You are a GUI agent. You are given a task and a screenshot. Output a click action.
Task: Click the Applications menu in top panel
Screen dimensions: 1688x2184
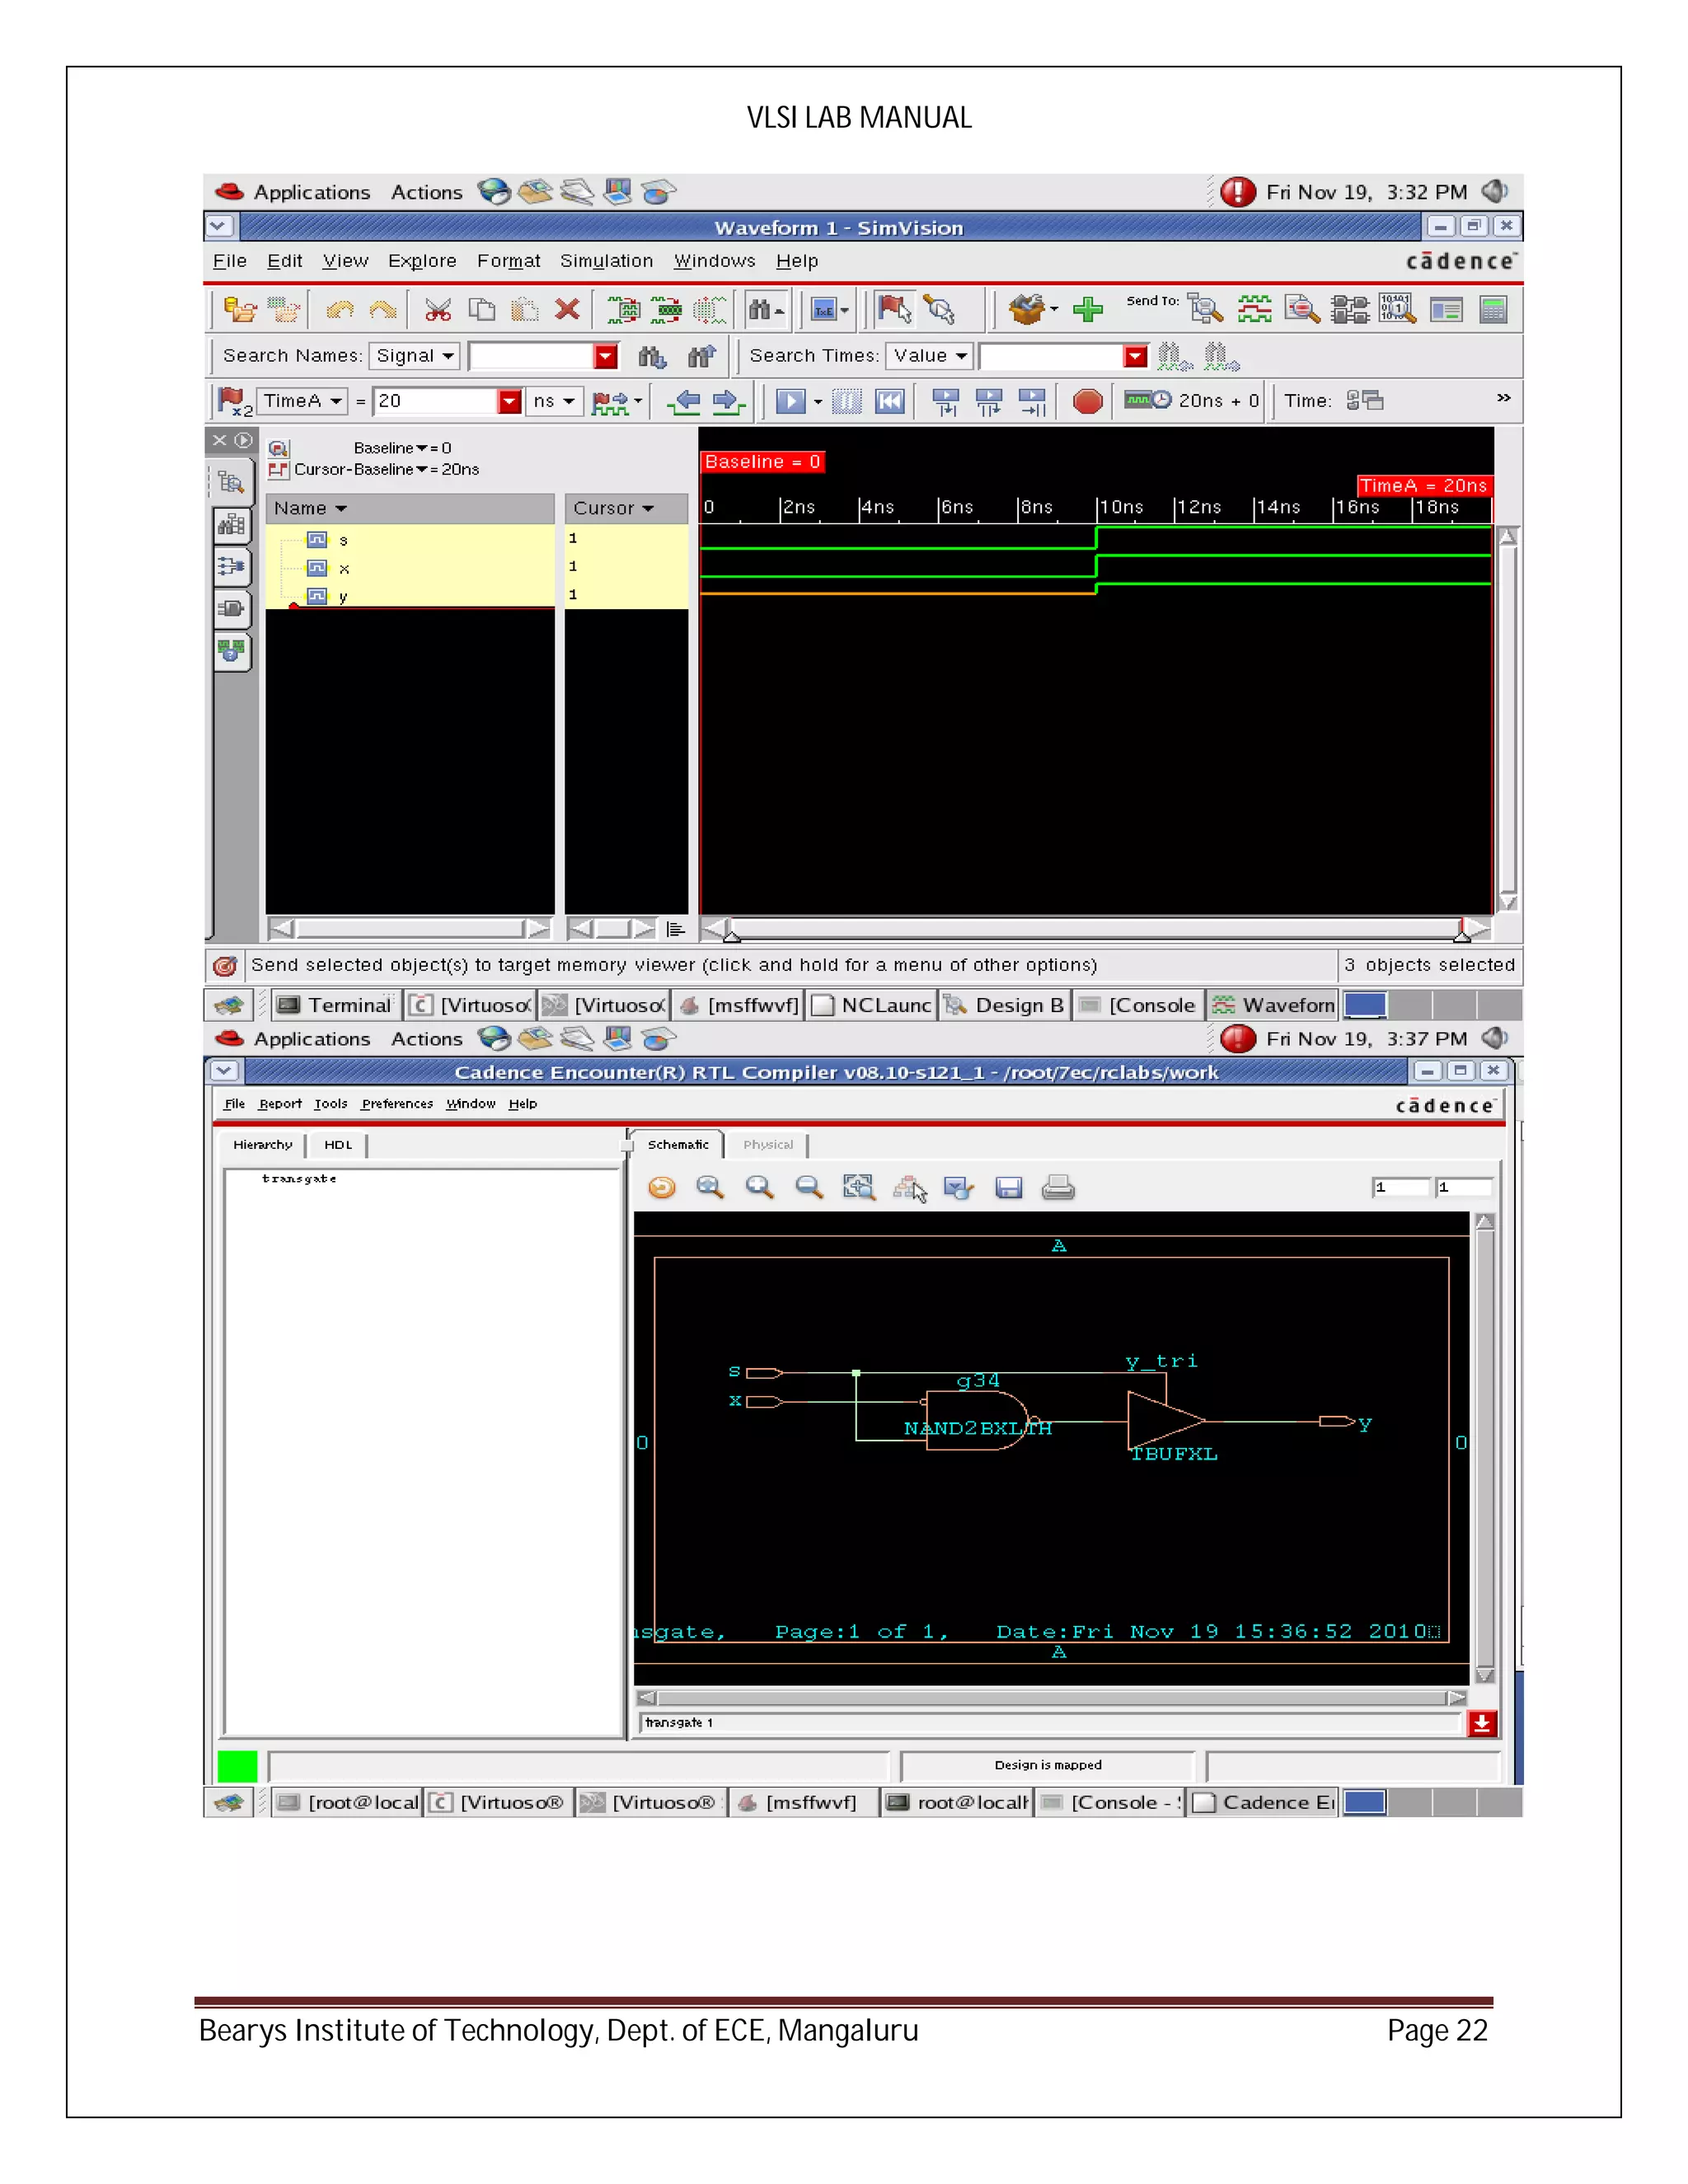311,192
